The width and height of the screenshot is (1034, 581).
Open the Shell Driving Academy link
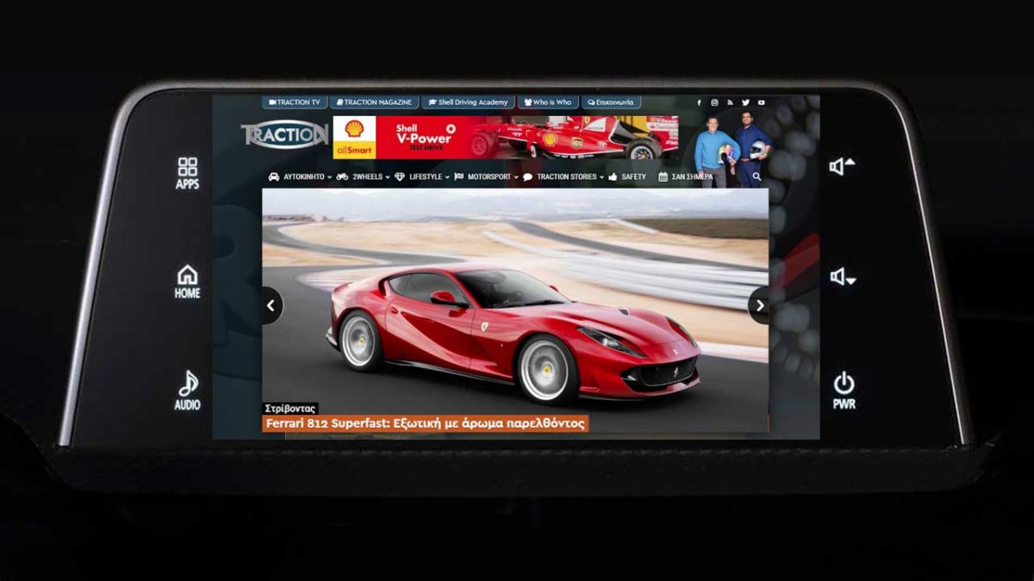[468, 102]
